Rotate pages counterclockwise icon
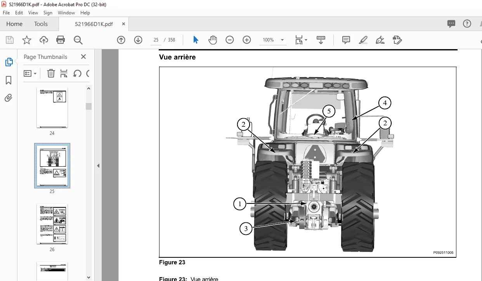The height and width of the screenshot is (281, 482). tap(77, 73)
